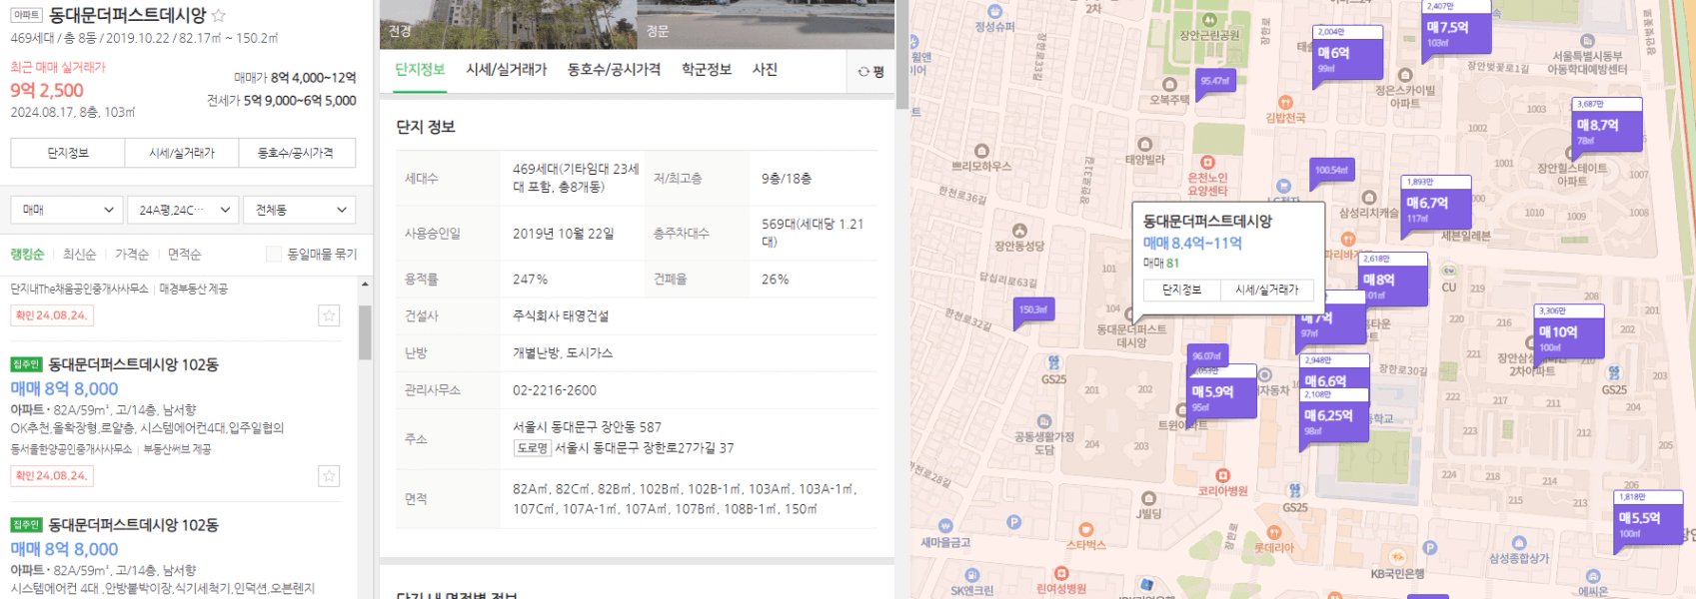Star the 단지내The채움공인중개사사무소 listing
The height and width of the screenshot is (599, 1696).
click(329, 315)
